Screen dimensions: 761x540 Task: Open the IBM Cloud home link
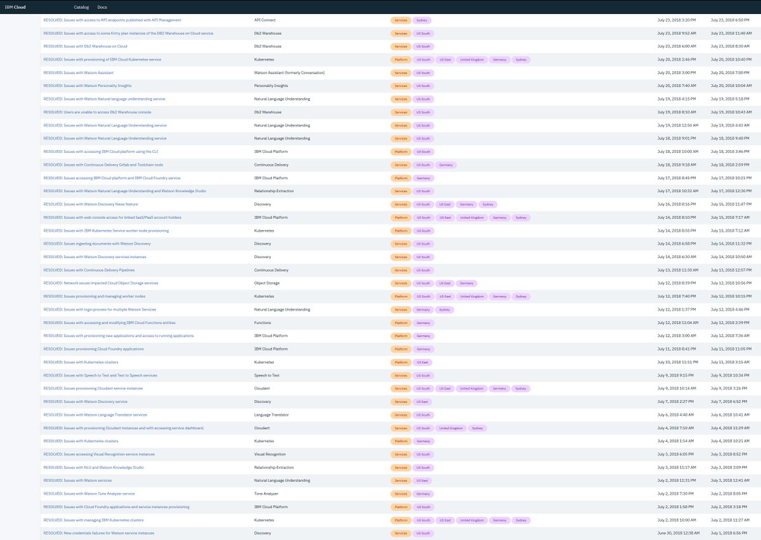click(15, 7)
